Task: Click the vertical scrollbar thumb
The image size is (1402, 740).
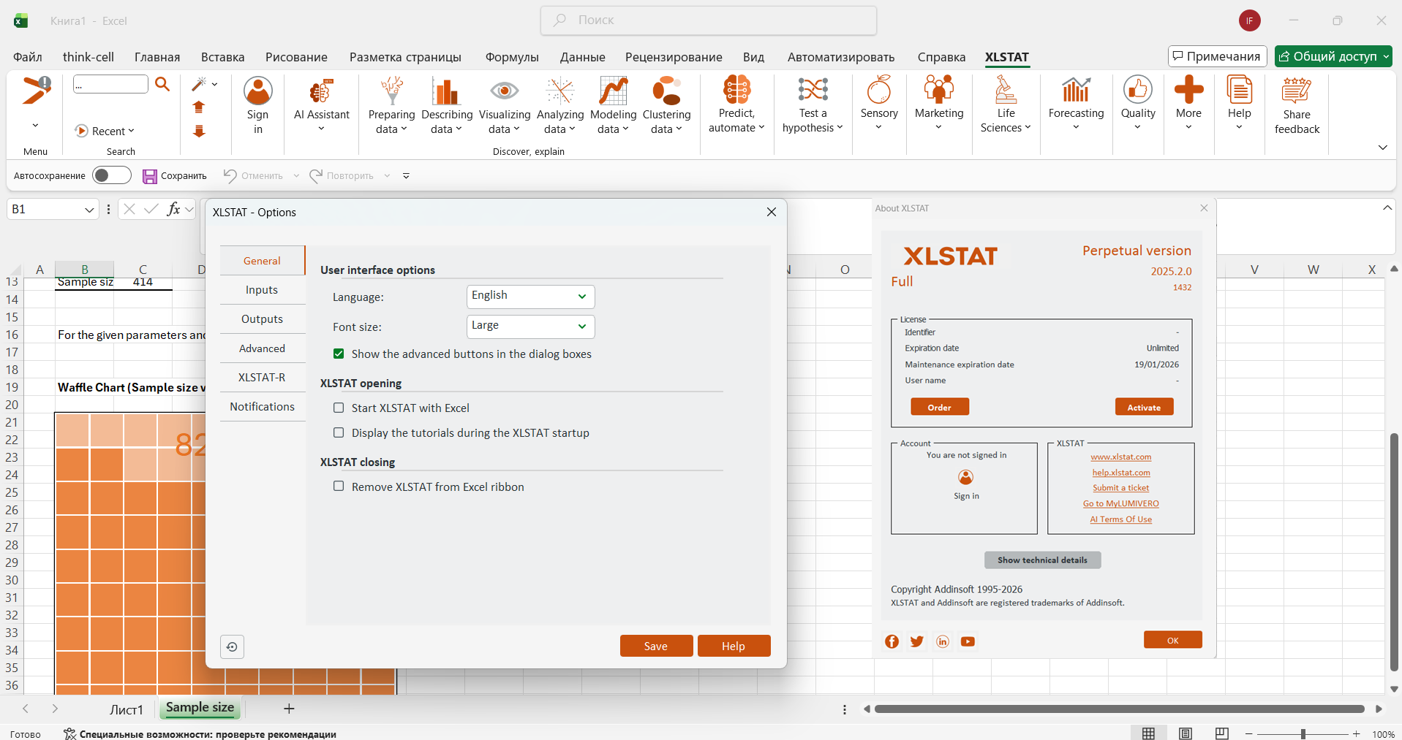Action: pos(1394,552)
